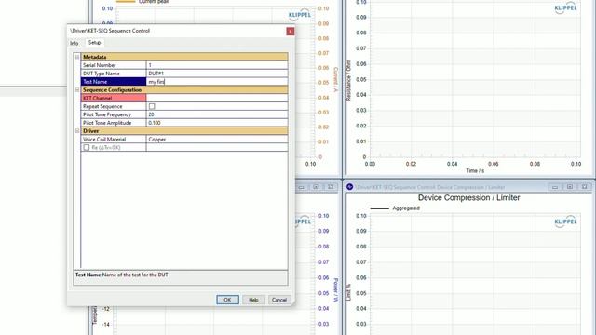Maximize the Power chart window behind dialog
Viewport: 596px width, 335px height.
[316, 187]
